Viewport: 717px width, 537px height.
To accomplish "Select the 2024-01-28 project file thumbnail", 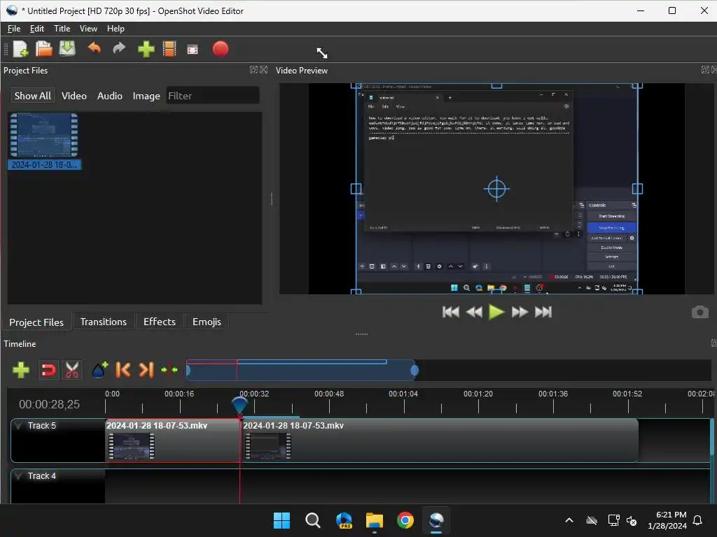I will click(44, 141).
